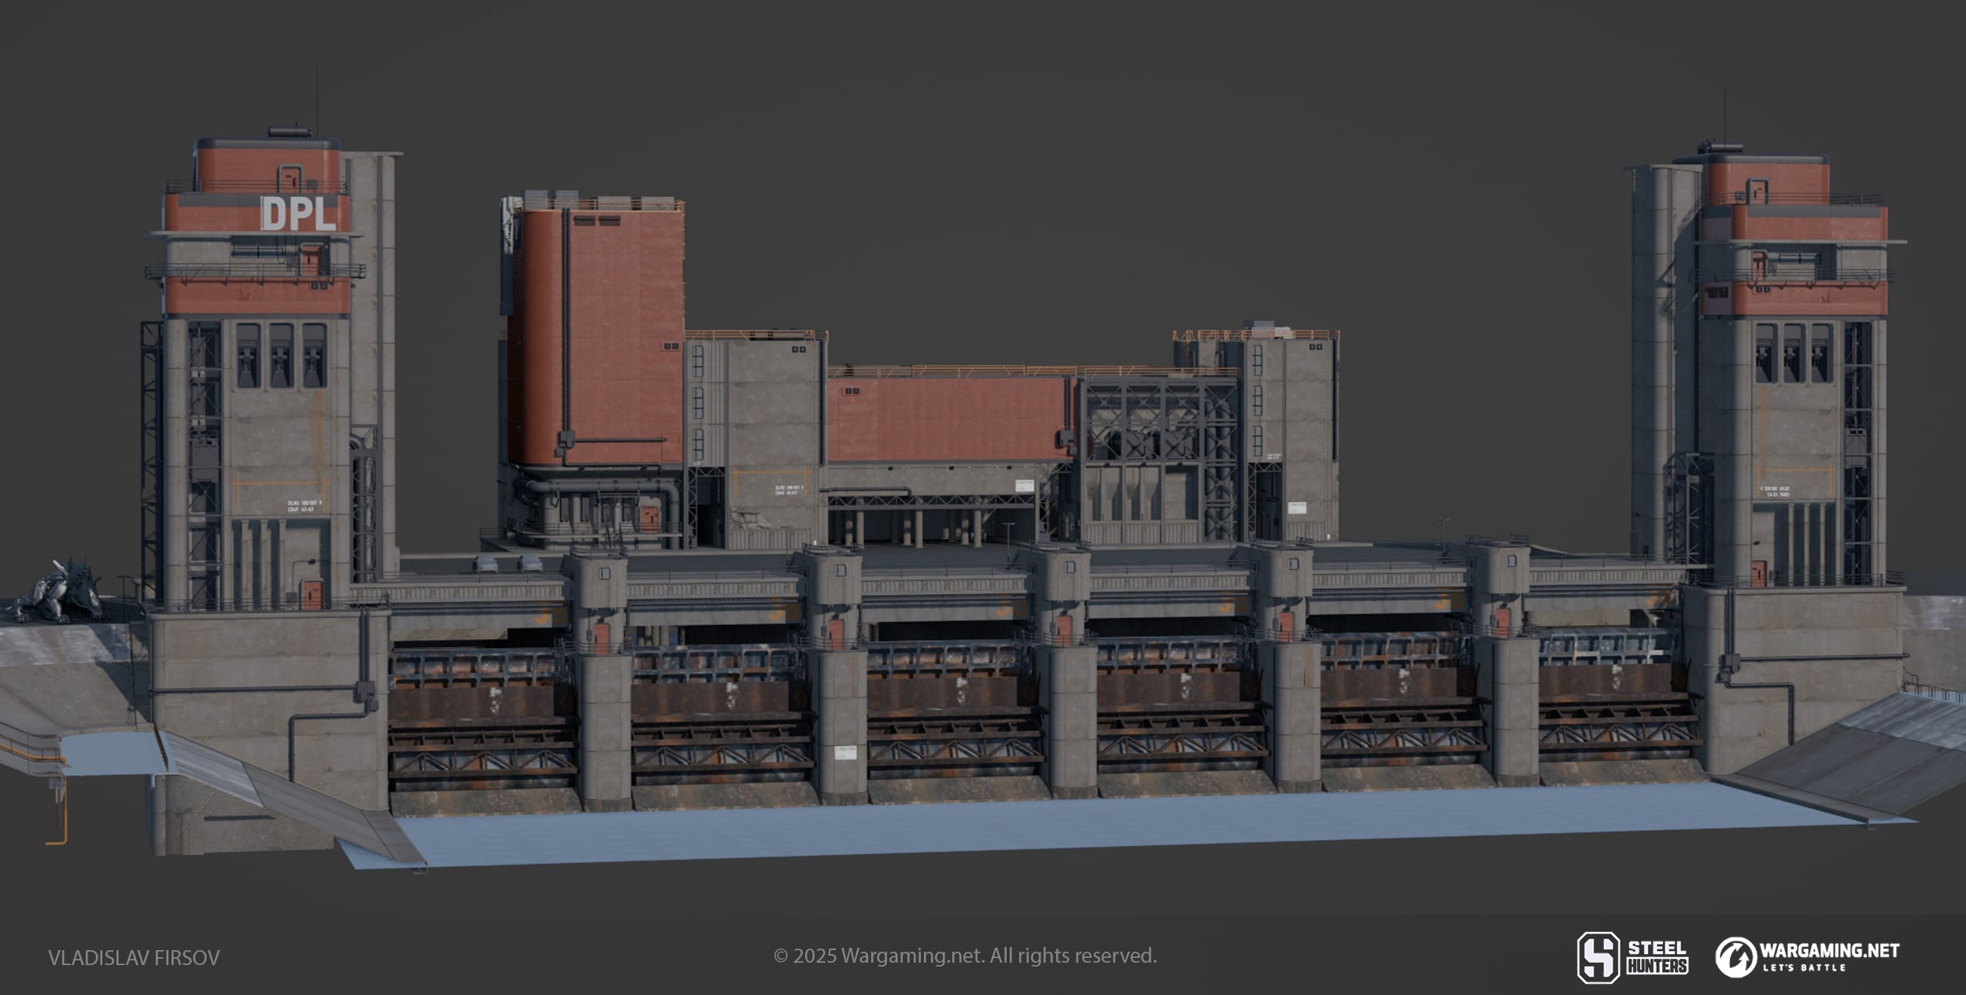Screen dimensions: 1966x995
Task: Click the three windows on left tower
Action: tap(281, 356)
